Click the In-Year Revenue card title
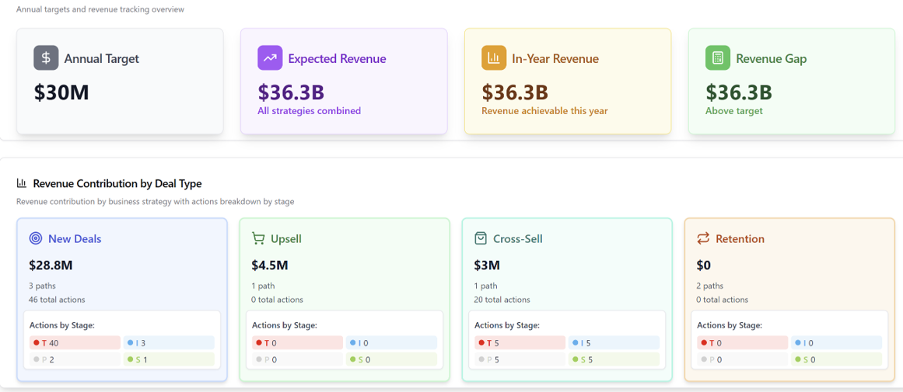This screenshot has height=392, width=903. [555, 59]
